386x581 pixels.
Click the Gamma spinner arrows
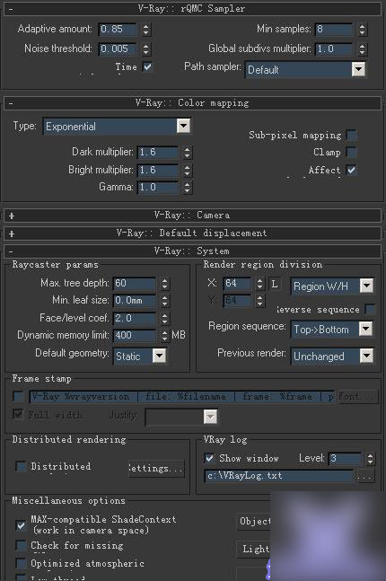point(188,187)
